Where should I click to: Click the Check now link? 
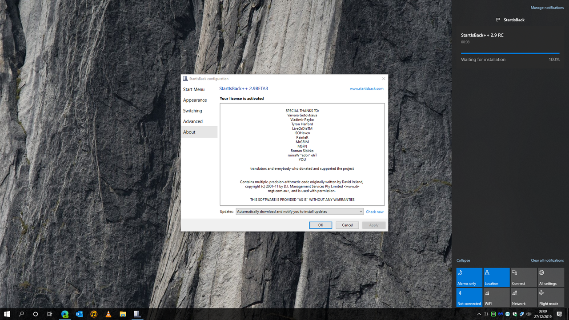pyautogui.click(x=375, y=212)
